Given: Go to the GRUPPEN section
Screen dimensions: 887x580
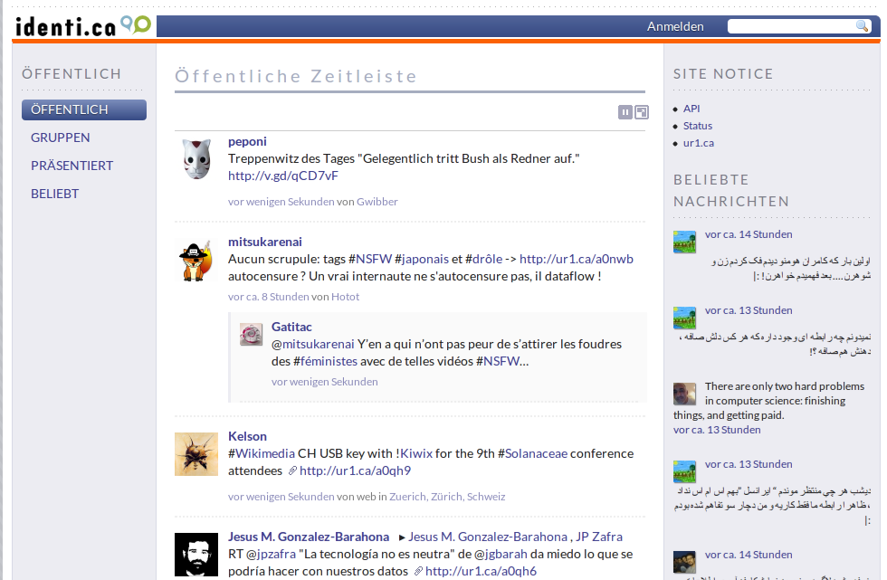Looking at the screenshot, I should tap(61, 138).
